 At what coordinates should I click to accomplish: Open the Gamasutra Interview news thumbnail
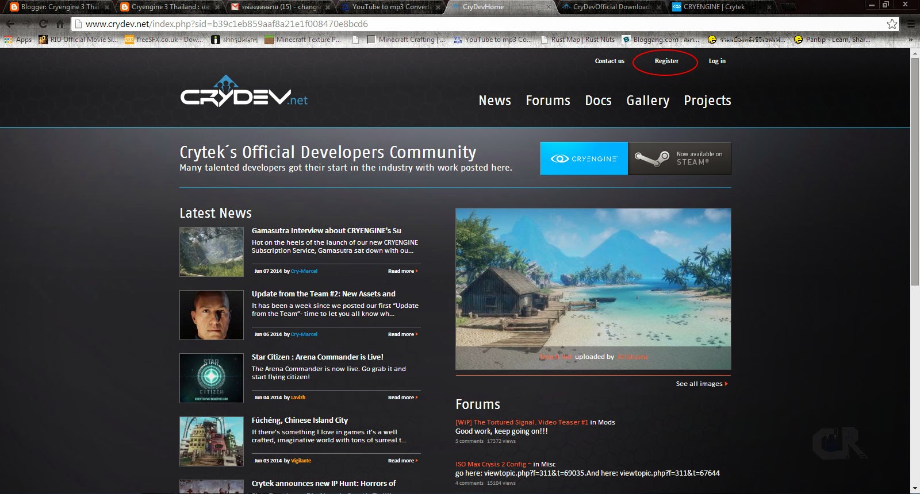(212, 252)
